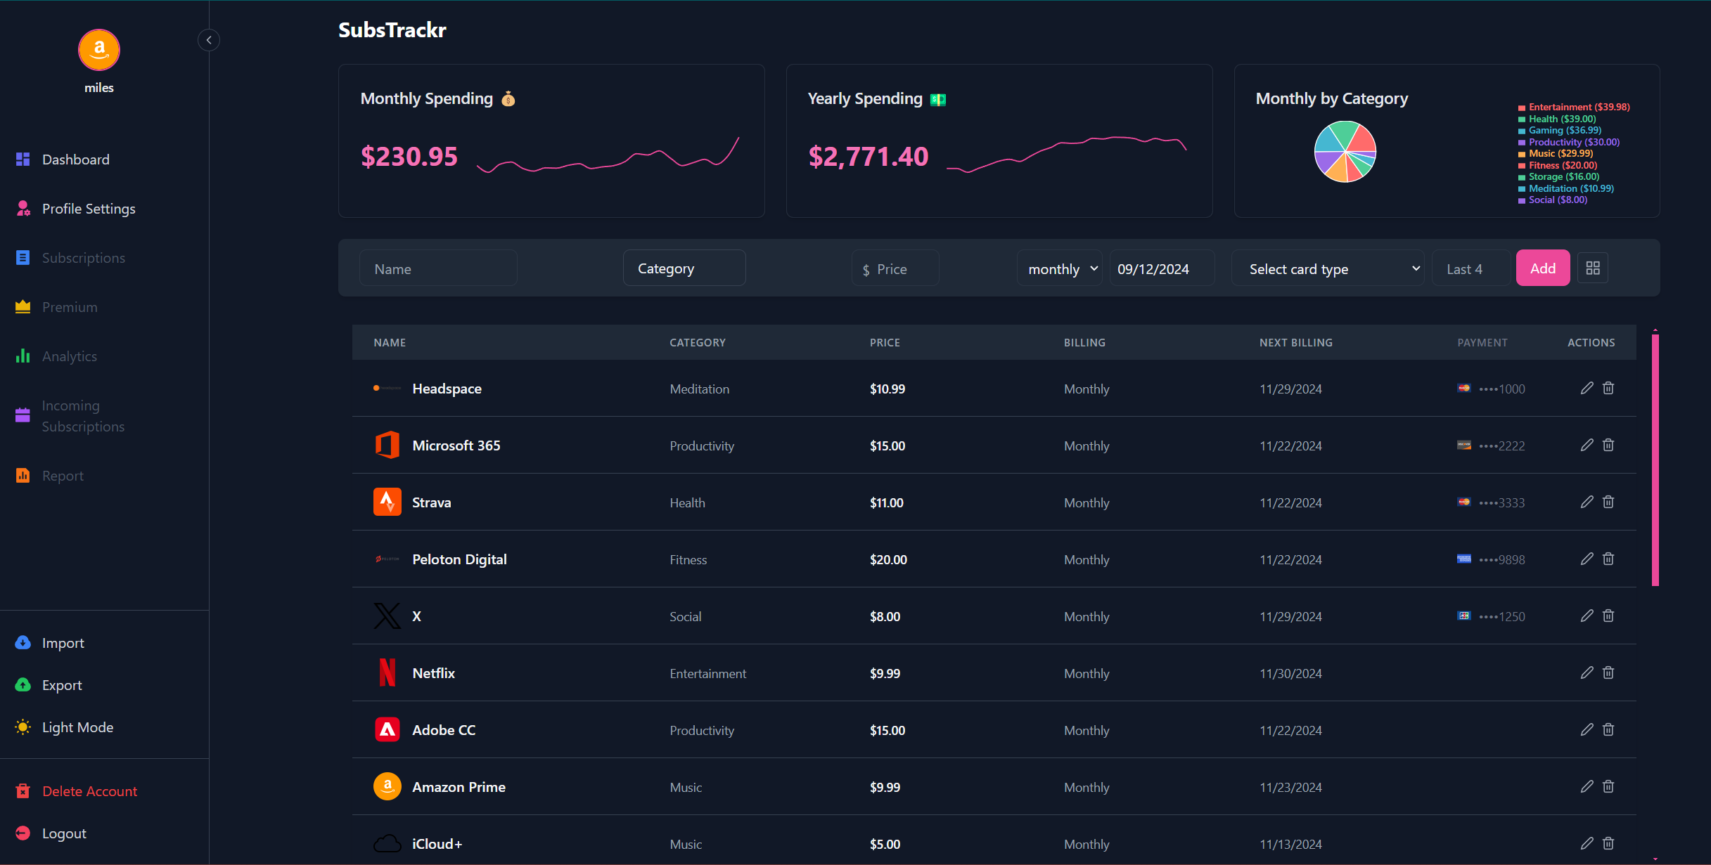Edit the Microsoft 365 subscription
Image resolution: width=1711 pixels, height=865 pixels.
tap(1587, 445)
